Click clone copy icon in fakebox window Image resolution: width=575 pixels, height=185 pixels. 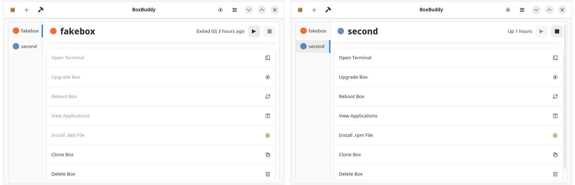(268, 155)
